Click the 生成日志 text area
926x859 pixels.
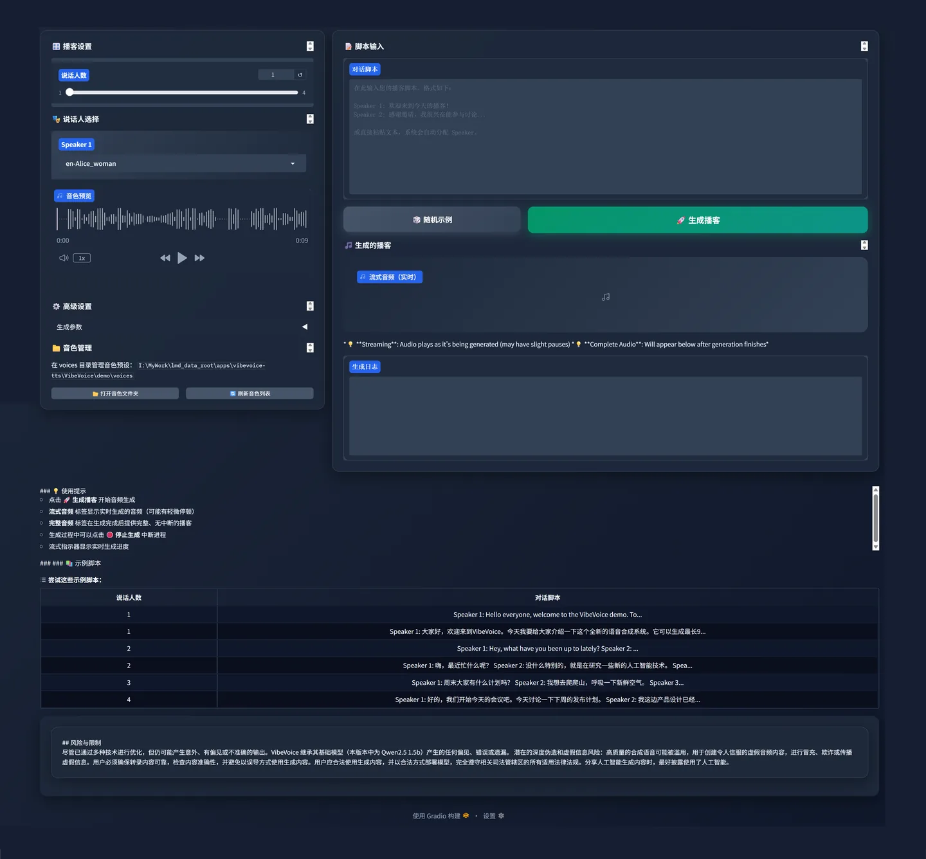(605, 416)
